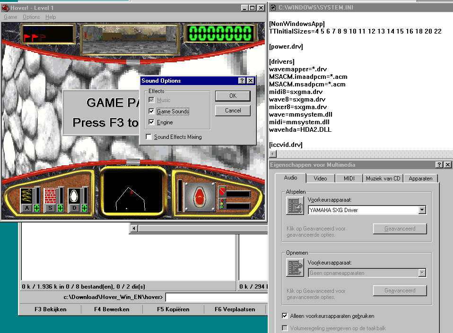Click the green score counter display
Image resolution: width=453 pixels, height=333 pixels.
220,34
